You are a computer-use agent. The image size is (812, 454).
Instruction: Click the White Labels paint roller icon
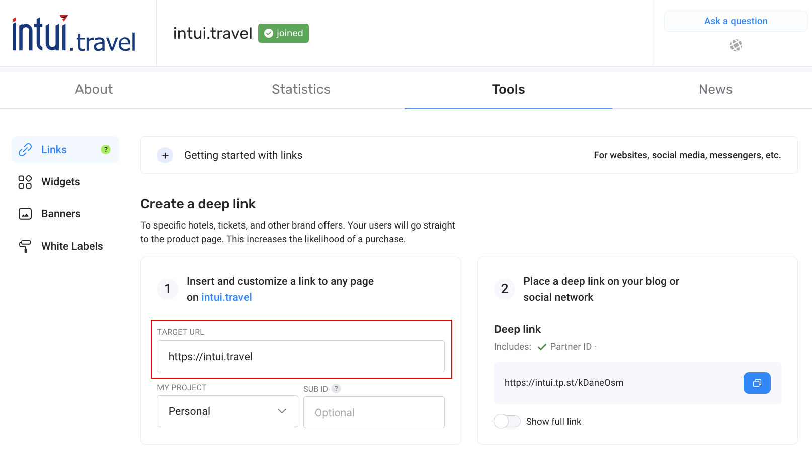(25, 246)
